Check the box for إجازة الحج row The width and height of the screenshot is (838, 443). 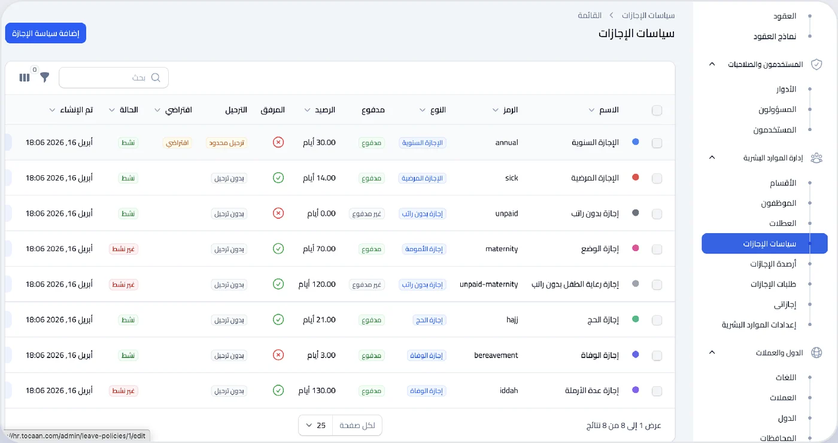coord(657,320)
